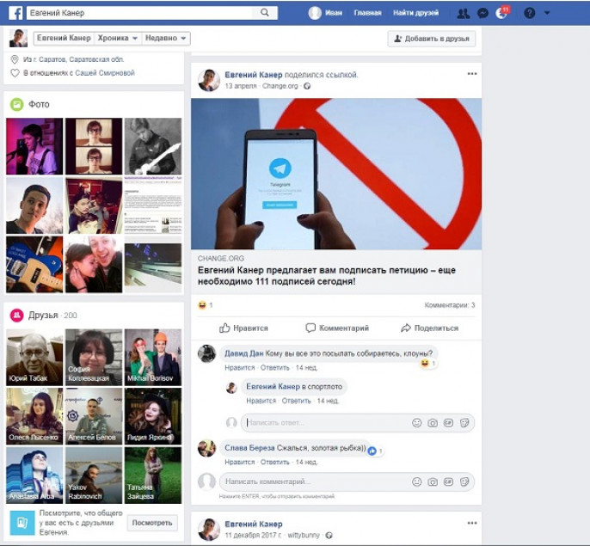Open friend Алексей Белов
590x546 pixels.
pyautogui.click(x=94, y=416)
